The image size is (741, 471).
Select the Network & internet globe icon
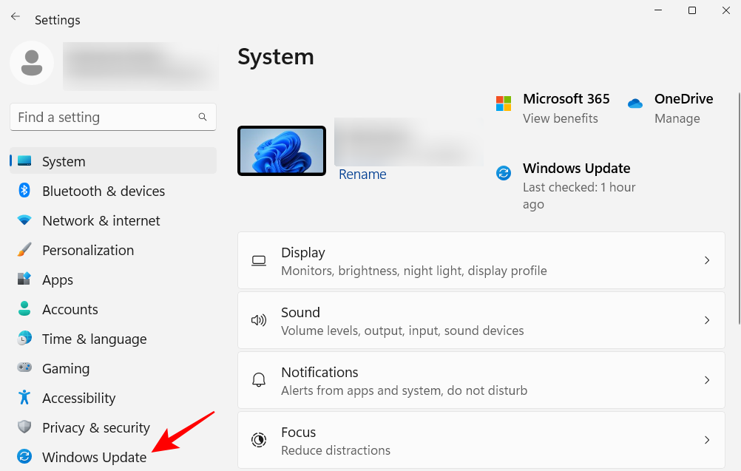(25, 220)
